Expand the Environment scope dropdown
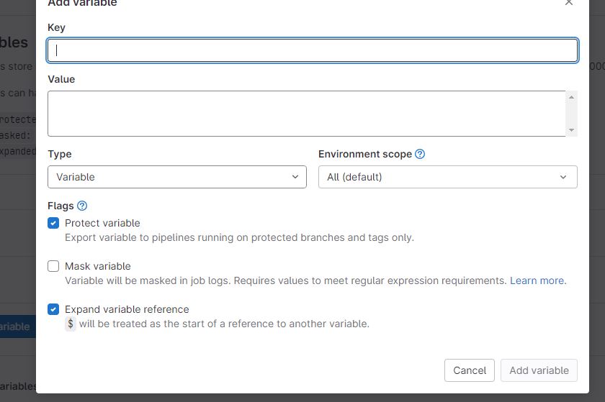The height and width of the screenshot is (402, 605). [x=447, y=177]
